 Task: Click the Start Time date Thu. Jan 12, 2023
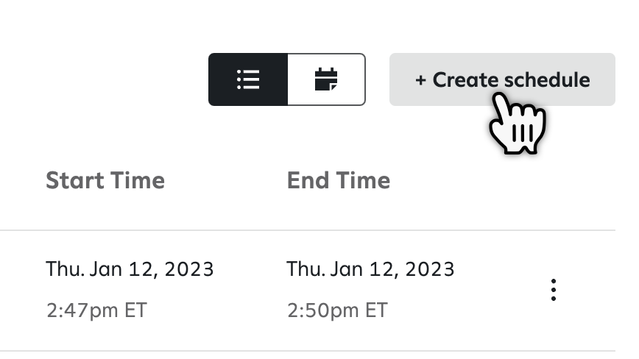(130, 269)
